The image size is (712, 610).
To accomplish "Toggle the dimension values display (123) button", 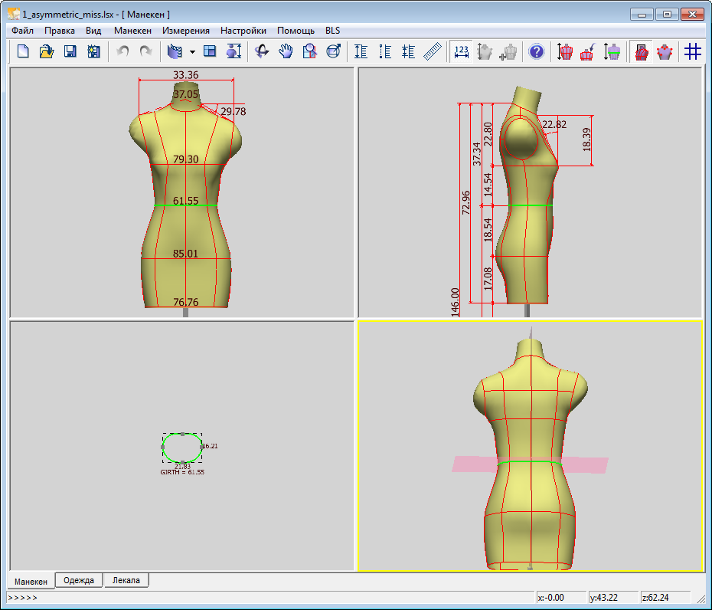I will pyautogui.click(x=461, y=51).
